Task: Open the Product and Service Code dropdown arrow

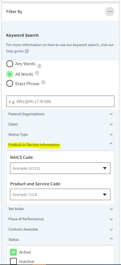Action: 105,194
